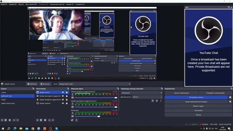233x131 pixels.
Task: Remove the selected source with the trash icon
Action: coord(41,120)
